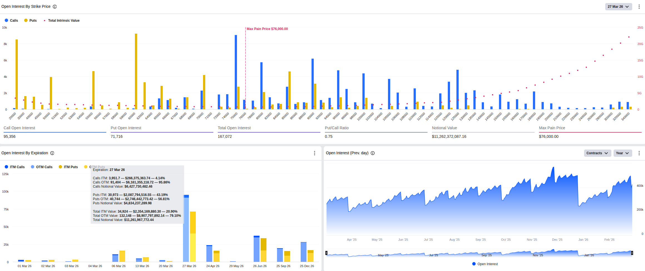Click info icon beside Open Interest (Prev. day)
Screen dimensions: 645x271
373,153
